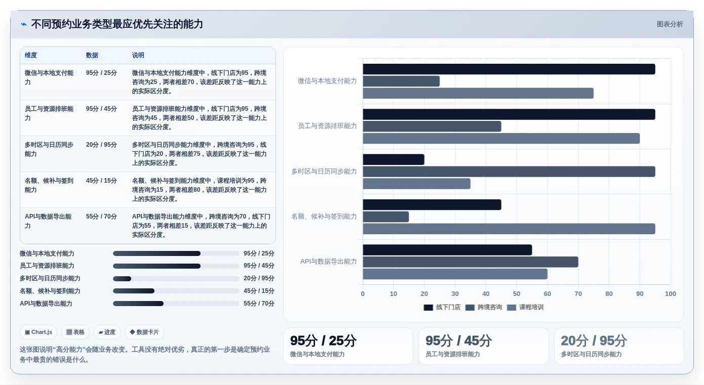Click the 55分 / 70分 value beside progress bar
The width and height of the screenshot is (704, 385).
(259, 304)
